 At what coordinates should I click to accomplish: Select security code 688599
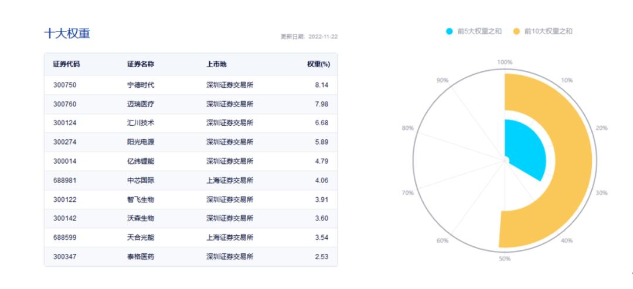(x=64, y=238)
